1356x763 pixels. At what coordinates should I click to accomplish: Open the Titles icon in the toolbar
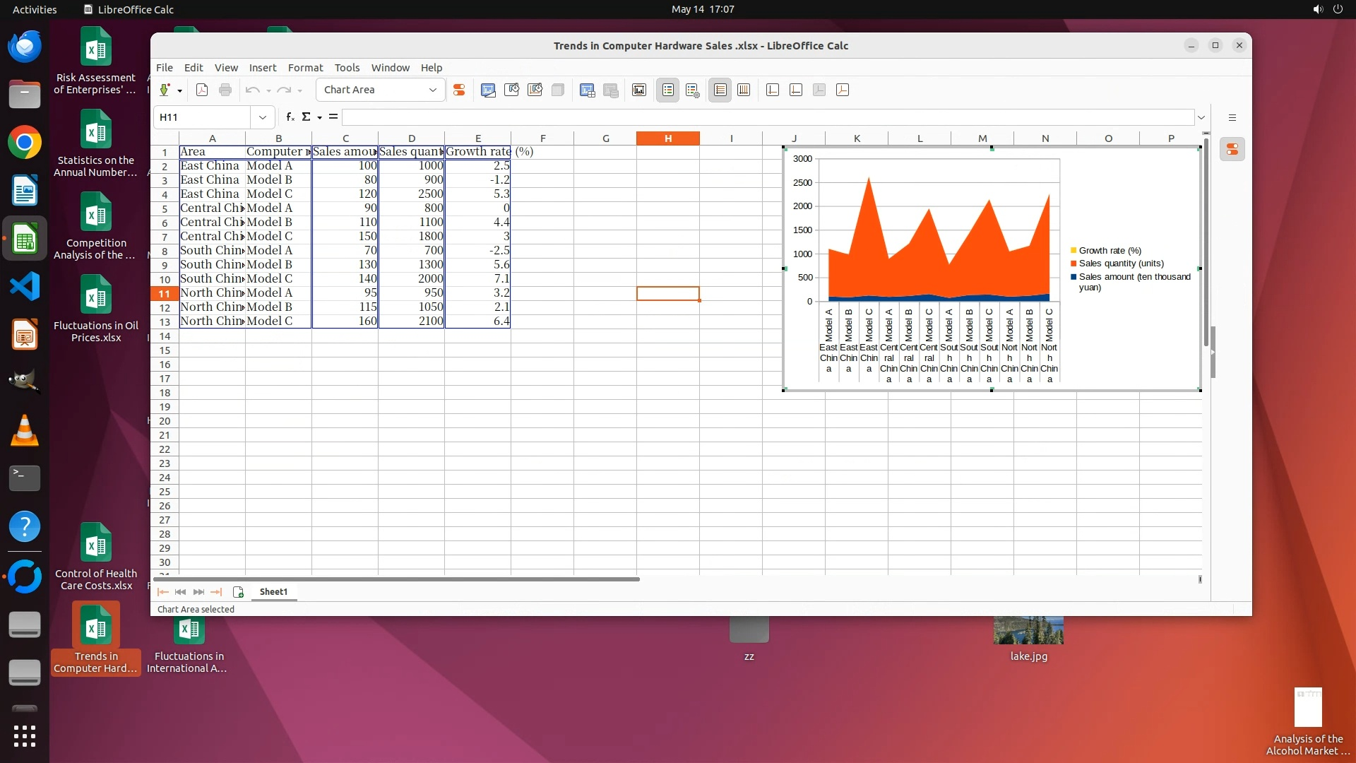click(639, 90)
